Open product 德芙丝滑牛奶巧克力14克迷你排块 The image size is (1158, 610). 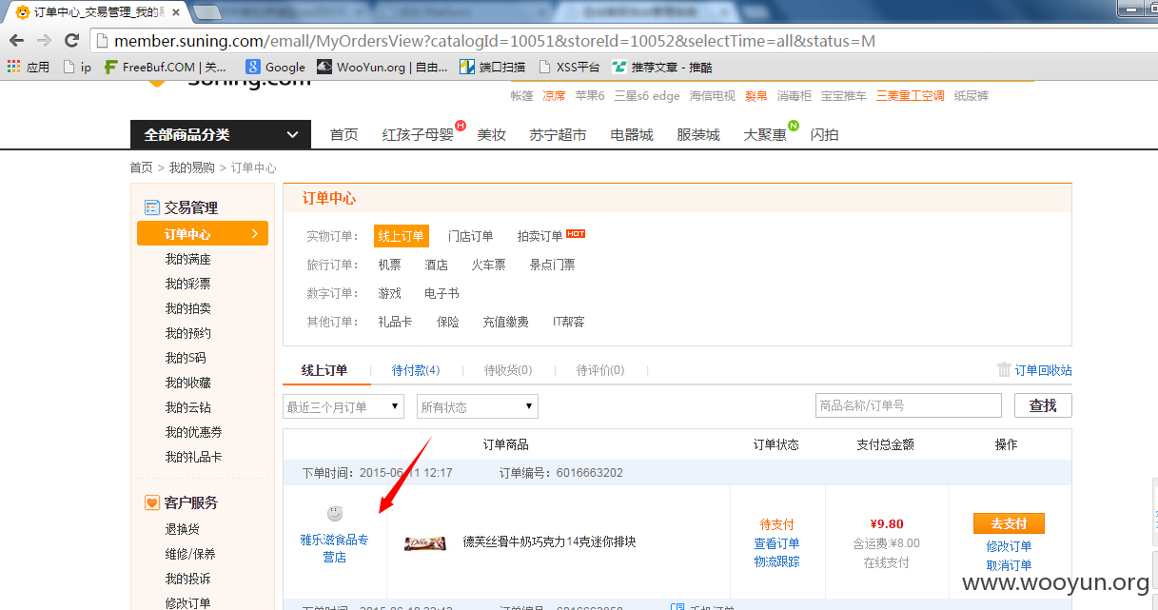pos(549,541)
